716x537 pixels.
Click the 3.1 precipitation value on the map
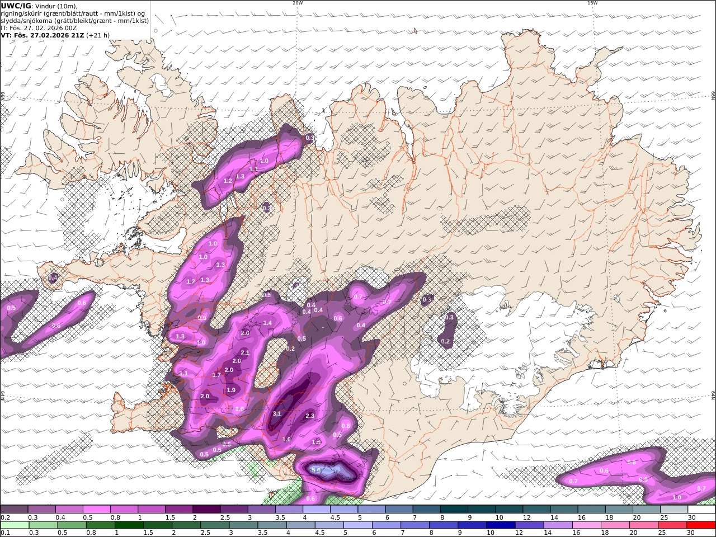[277, 414]
